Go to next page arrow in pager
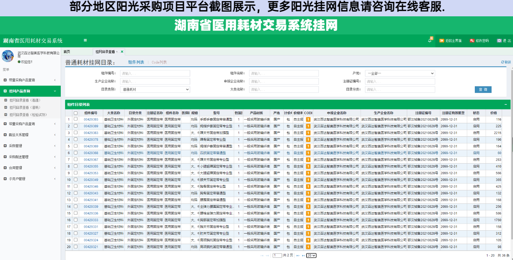 (x=298, y=256)
